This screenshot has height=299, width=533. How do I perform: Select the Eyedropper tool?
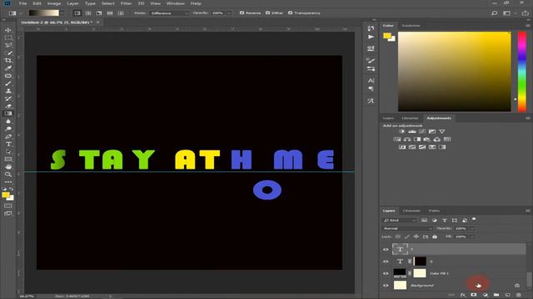point(8,68)
